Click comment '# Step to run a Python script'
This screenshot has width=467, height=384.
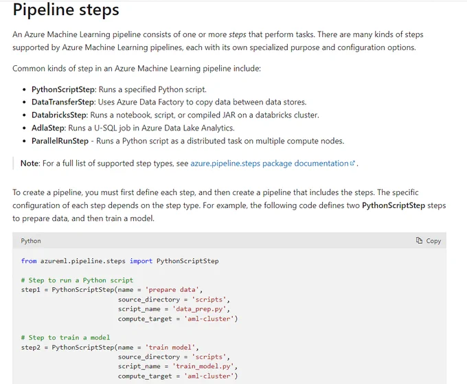77,280
